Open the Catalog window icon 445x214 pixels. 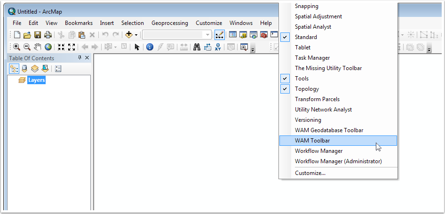coord(243,35)
